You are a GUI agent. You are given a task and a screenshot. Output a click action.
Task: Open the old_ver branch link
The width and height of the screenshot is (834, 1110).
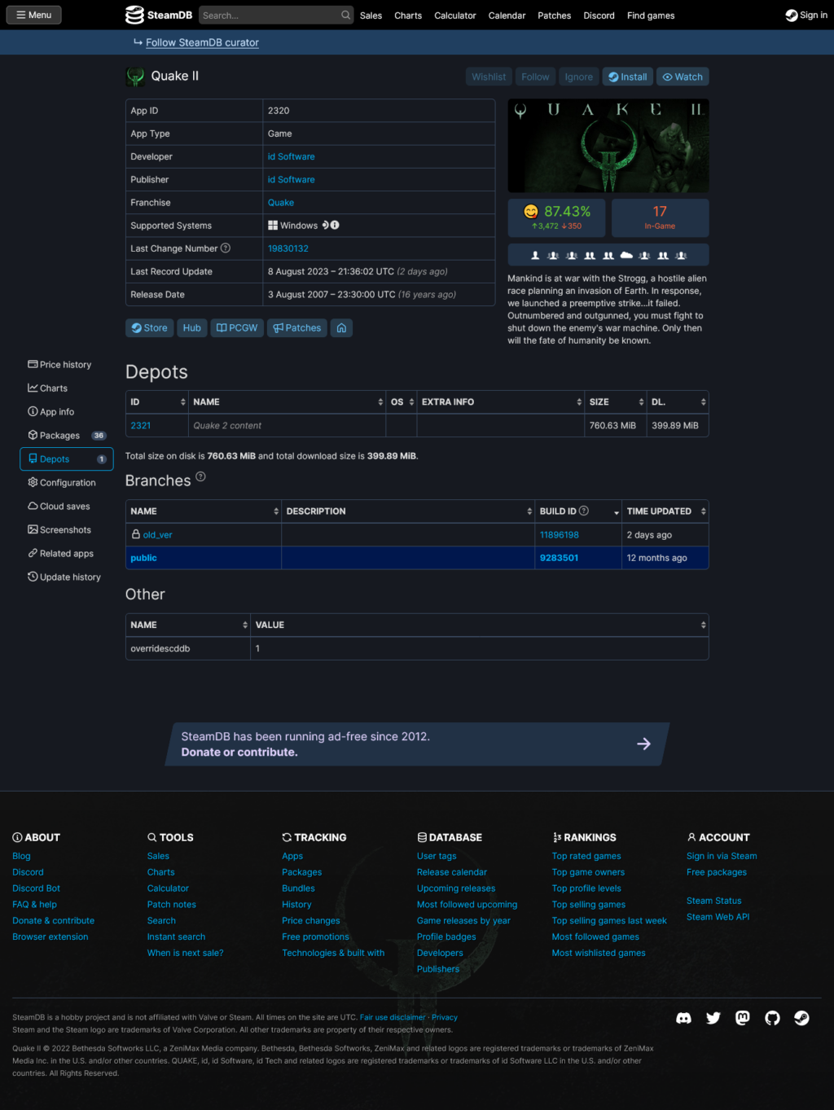coord(157,535)
